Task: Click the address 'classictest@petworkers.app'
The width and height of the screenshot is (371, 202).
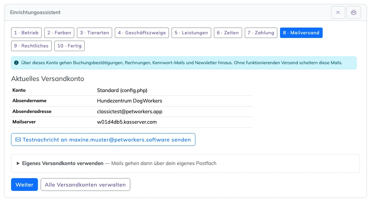Action: (130, 112)
